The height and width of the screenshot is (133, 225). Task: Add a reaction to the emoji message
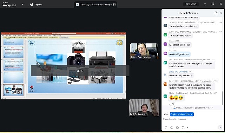(x=173, y=104)
